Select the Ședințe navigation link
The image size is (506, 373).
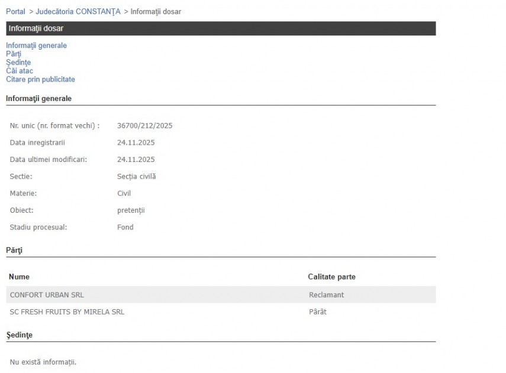[18, 62]
